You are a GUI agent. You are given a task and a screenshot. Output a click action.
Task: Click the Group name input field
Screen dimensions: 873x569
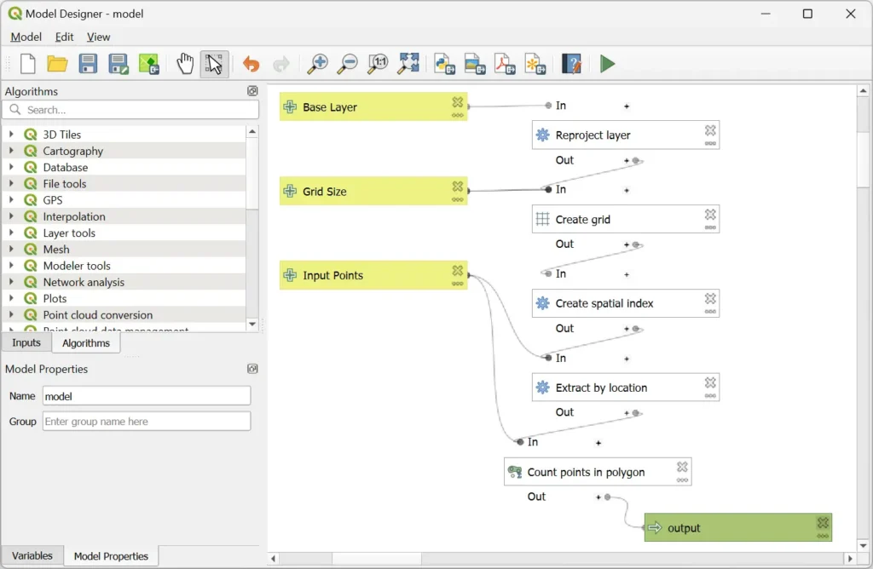147,421
